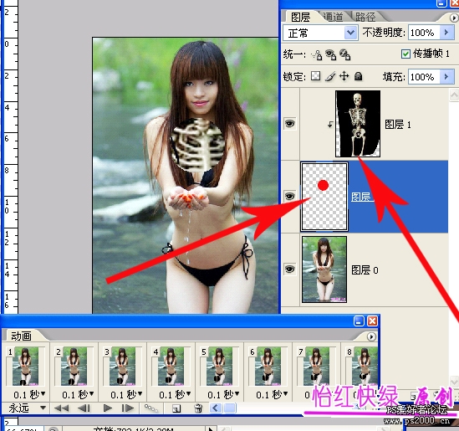Select the skeleton thumbnail of 图层 1
This screenshot has width=459, height=431.
point(358,124)
